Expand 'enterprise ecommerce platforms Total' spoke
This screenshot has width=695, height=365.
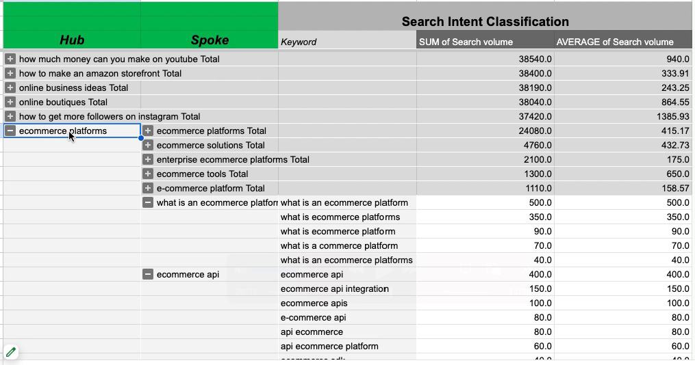148,159
